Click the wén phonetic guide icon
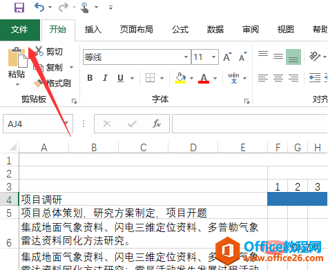Image resolution: width=328 pixels, height=270 pixels. click(x=233, y=78)
